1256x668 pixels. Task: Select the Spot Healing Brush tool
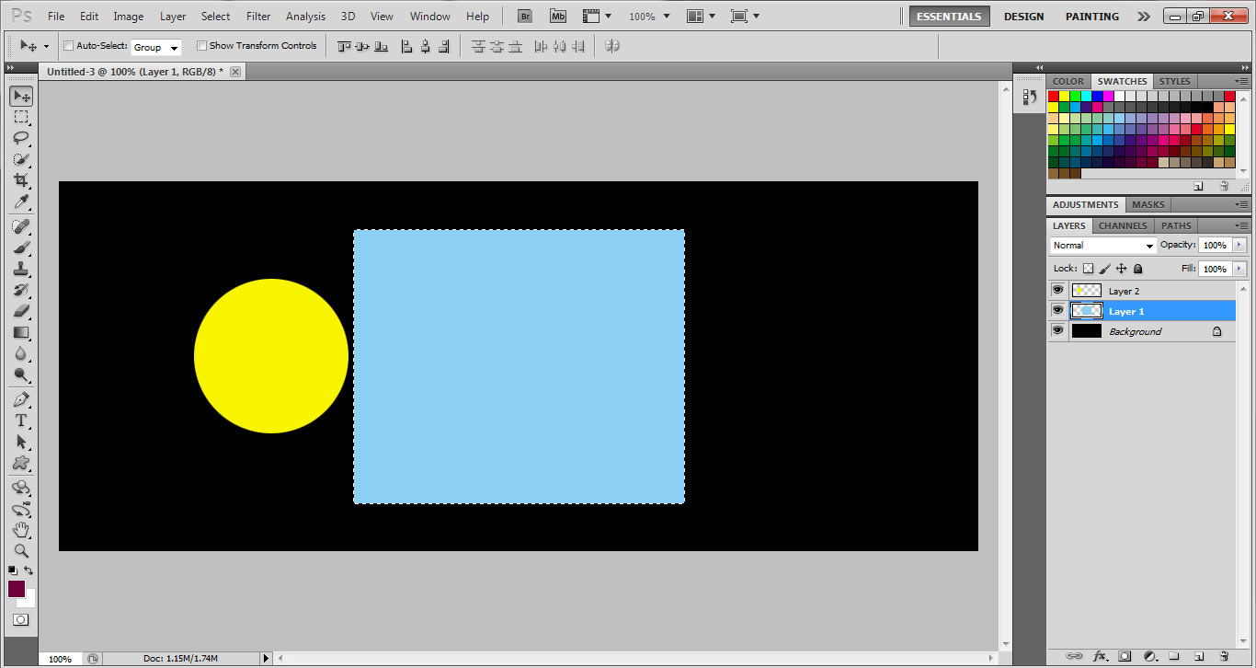point(21,226)
